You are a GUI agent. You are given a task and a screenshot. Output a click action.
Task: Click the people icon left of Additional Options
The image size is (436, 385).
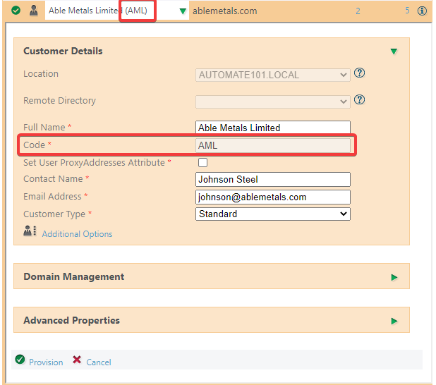click(30, 231)
